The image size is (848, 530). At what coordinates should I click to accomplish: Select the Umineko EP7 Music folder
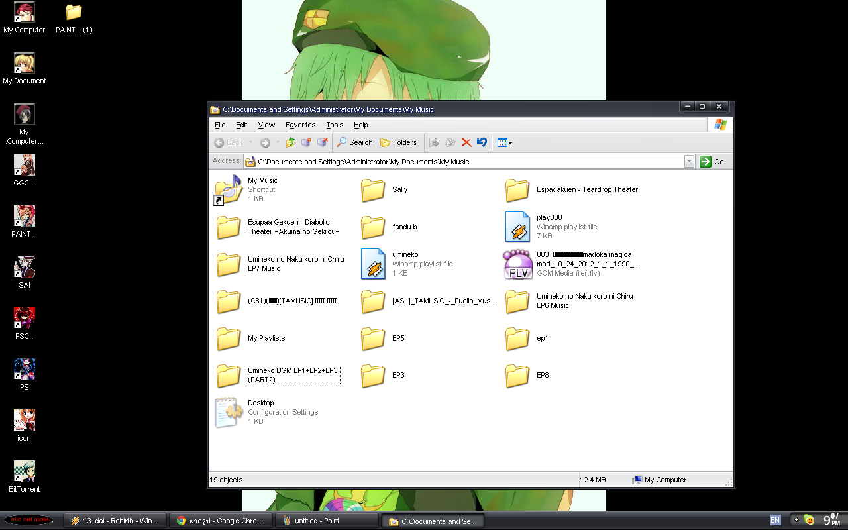[229, 264]
